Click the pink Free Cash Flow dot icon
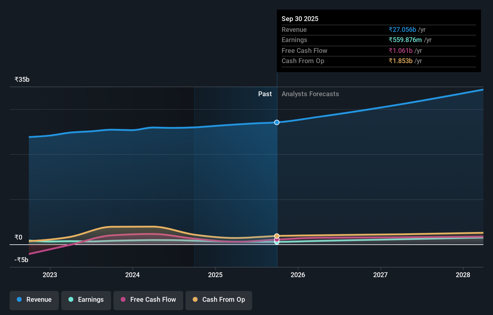Viewport: 493px width, 315px height. (122, 300)
